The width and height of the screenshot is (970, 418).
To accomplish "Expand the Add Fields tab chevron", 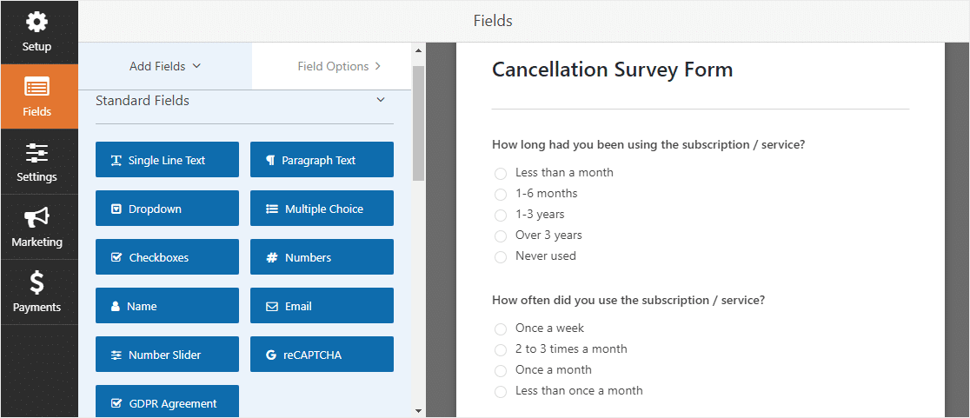I will (x=196, y=65).
